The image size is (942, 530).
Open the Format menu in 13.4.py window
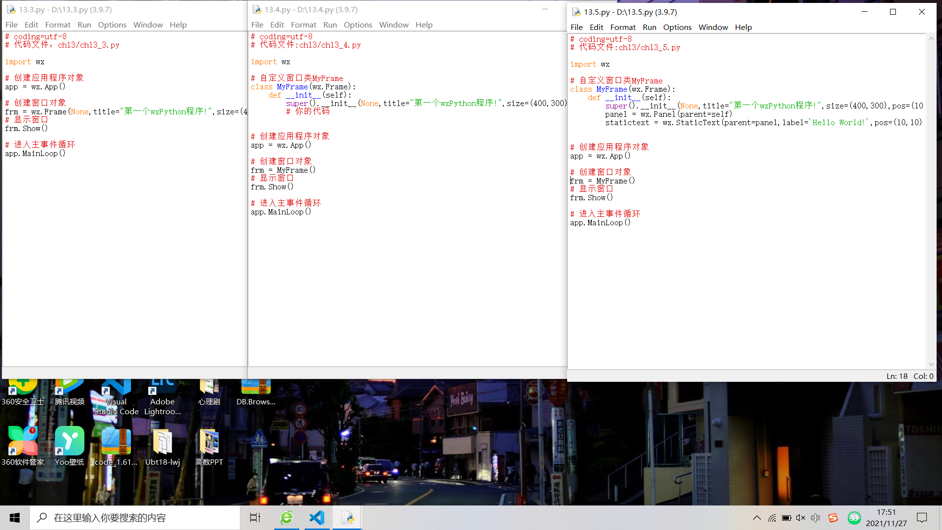point(303,25)
